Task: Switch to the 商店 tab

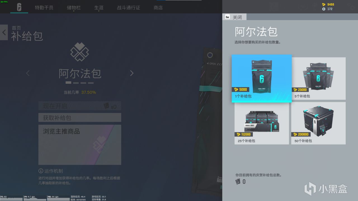Action: [158, 8]
